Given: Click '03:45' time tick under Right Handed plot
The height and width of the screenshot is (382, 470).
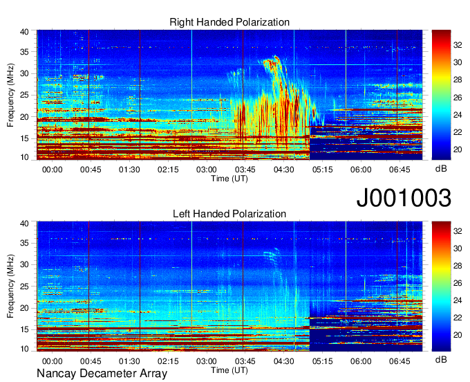Looking at the screenshot, I should (245, 170).
